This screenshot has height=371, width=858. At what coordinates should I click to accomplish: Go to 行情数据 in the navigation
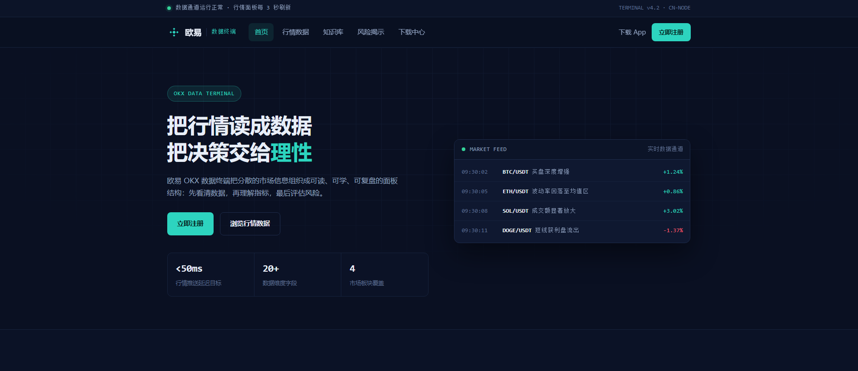tap(295, 32)
